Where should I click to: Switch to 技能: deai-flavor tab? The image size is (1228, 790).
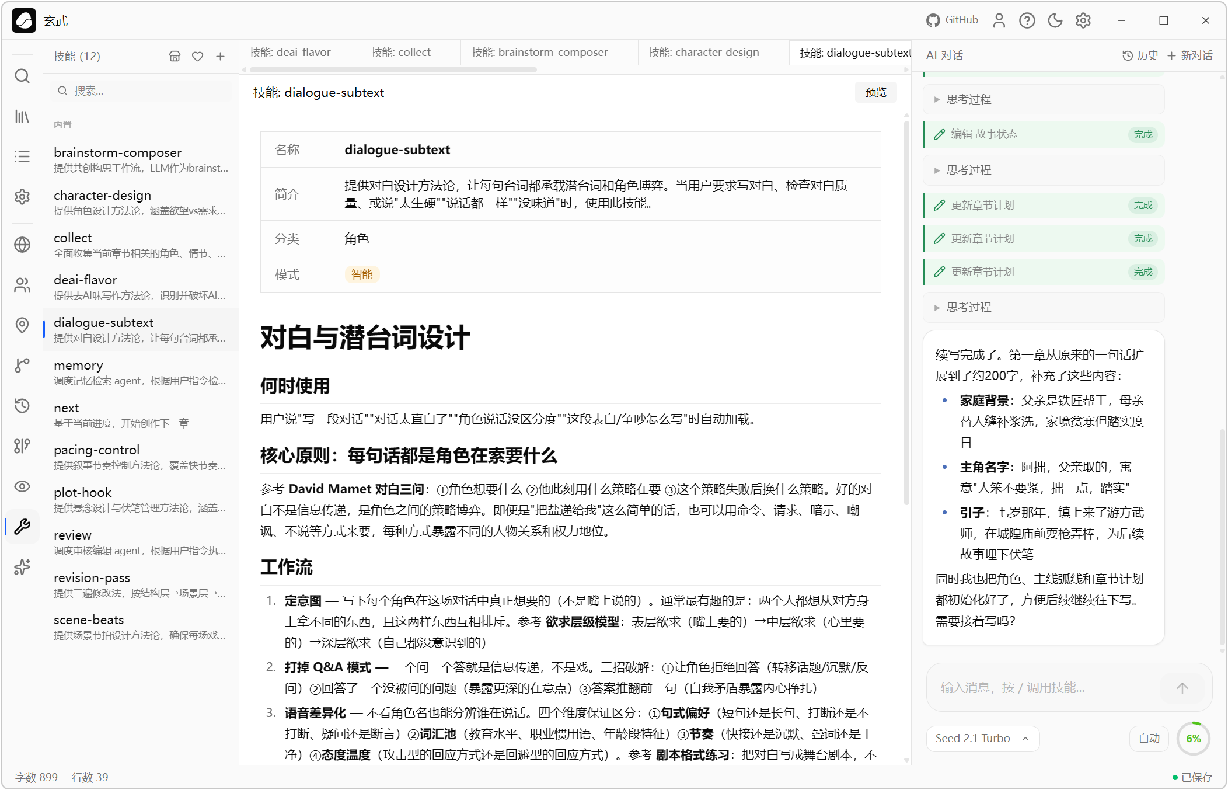[x=290, y=53]
